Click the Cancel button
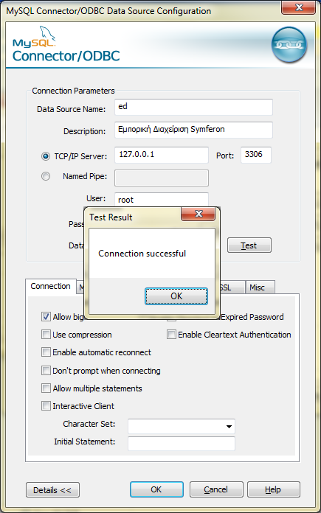Screen dimensions: 321x513 216,489
